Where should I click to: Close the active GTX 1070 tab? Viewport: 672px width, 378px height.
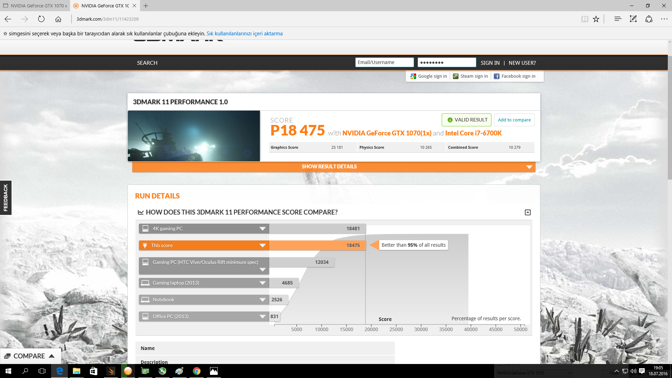tap(134, 6)
